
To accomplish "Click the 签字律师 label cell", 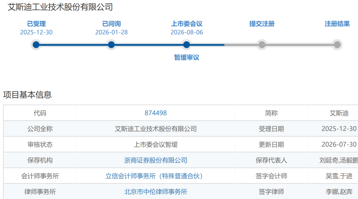I will click(271, 192).
